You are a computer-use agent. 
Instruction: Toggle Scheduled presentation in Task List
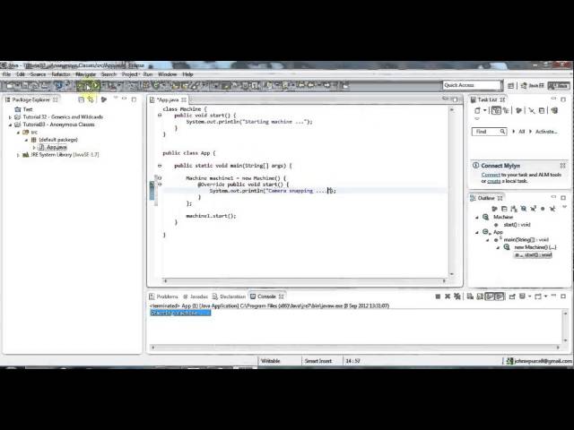[506, 110]
